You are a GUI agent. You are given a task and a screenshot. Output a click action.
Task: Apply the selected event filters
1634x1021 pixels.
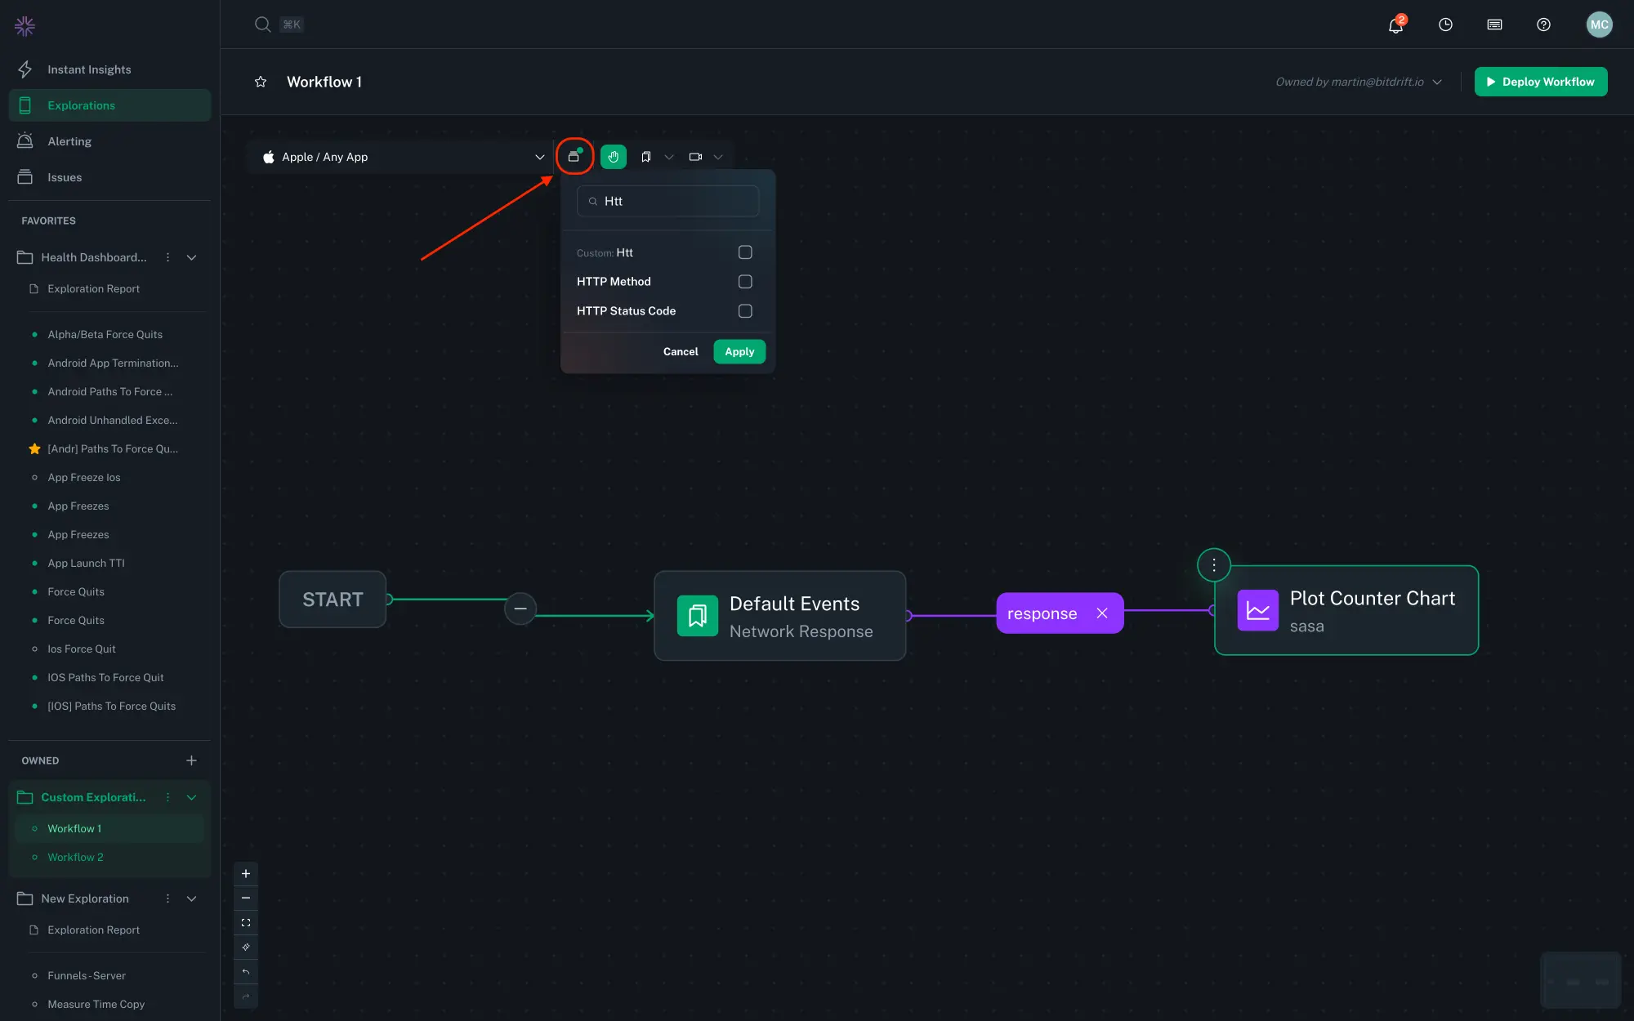(x=739, y=351)
